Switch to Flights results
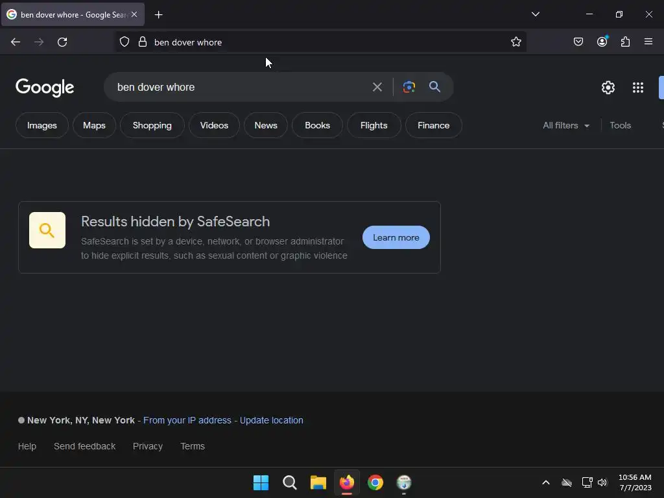Image resolution: width=664 pixels, height=498 pixels. tap(373, 125)
